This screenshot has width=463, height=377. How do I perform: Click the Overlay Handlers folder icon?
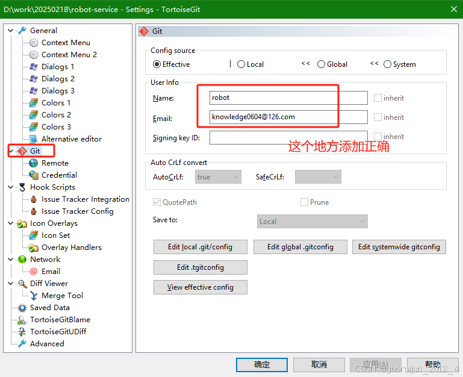pyautogui.click(x=34, y=248)
